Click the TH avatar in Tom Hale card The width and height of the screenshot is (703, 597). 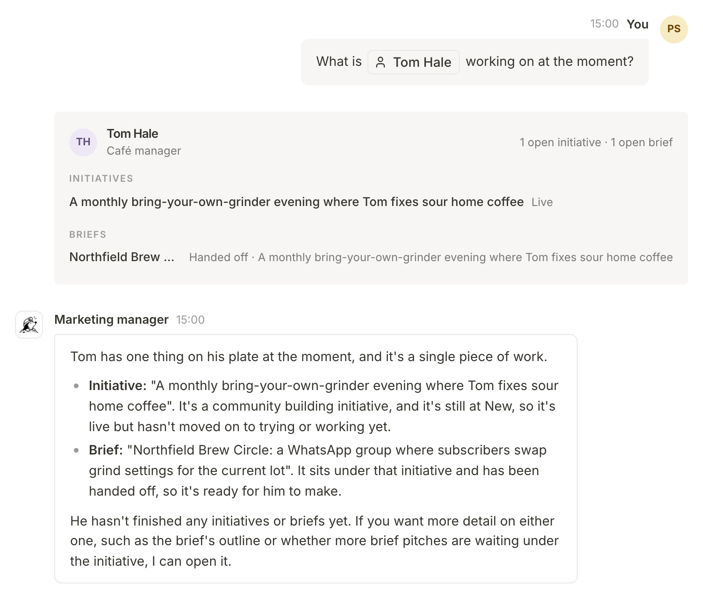(x=83, y=142)
